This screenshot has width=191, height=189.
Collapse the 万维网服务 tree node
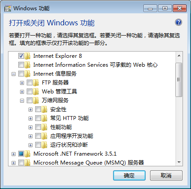click(x=22, y=101)
